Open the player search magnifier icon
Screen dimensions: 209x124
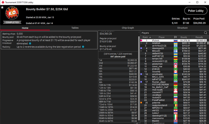click(x=205, y=33)
